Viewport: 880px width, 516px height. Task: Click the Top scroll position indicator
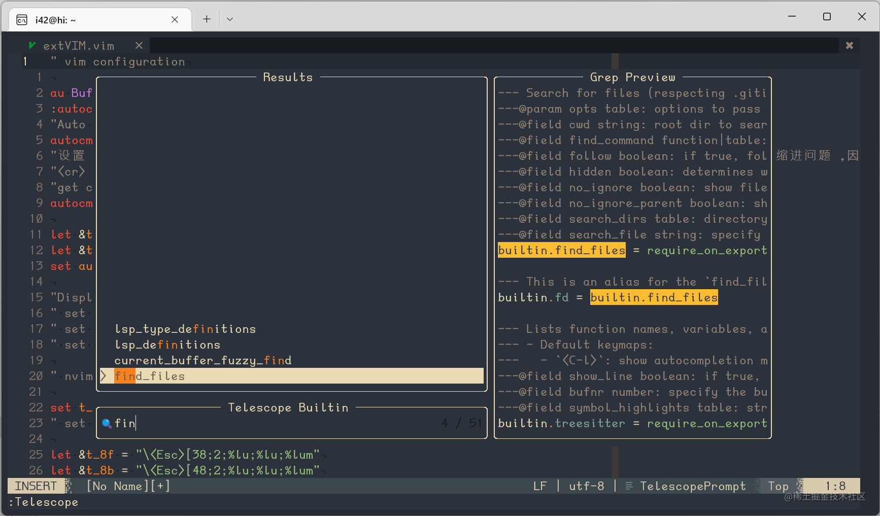pyautogui.click(x=778, y=486)
